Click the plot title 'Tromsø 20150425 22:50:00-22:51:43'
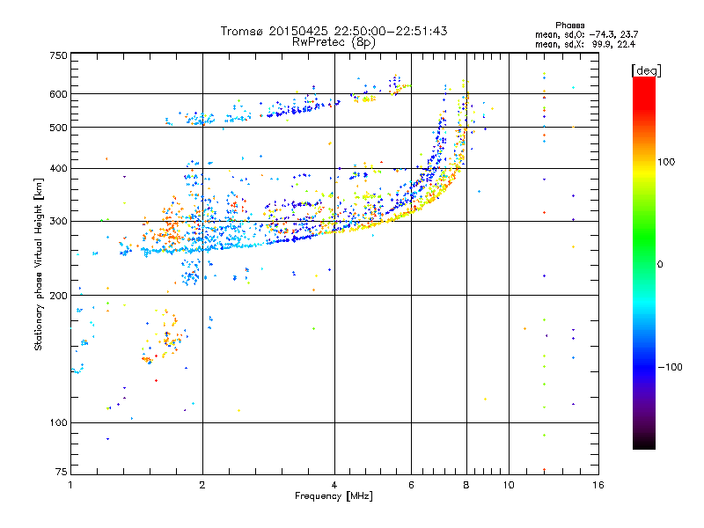704x528 pixels. (334, 31)
